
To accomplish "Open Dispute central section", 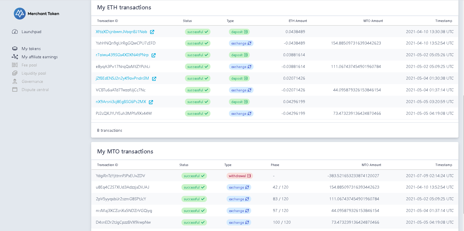I will (x=35, y=90).
